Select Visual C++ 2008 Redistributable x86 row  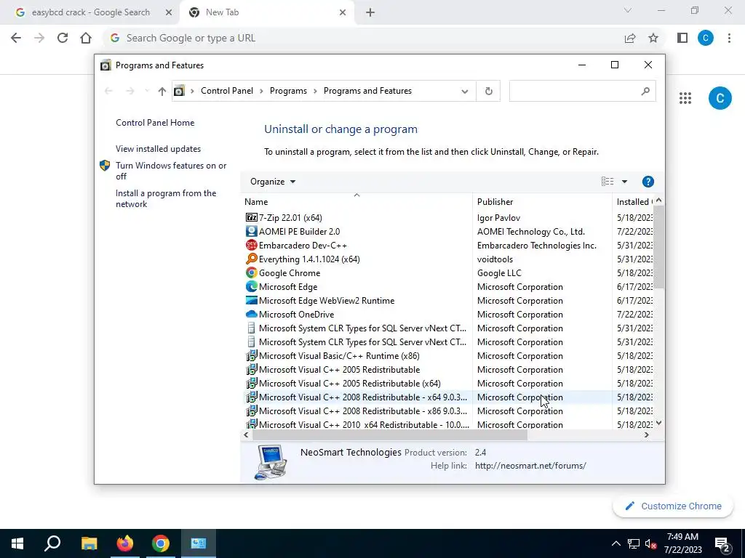pos(362,411)
